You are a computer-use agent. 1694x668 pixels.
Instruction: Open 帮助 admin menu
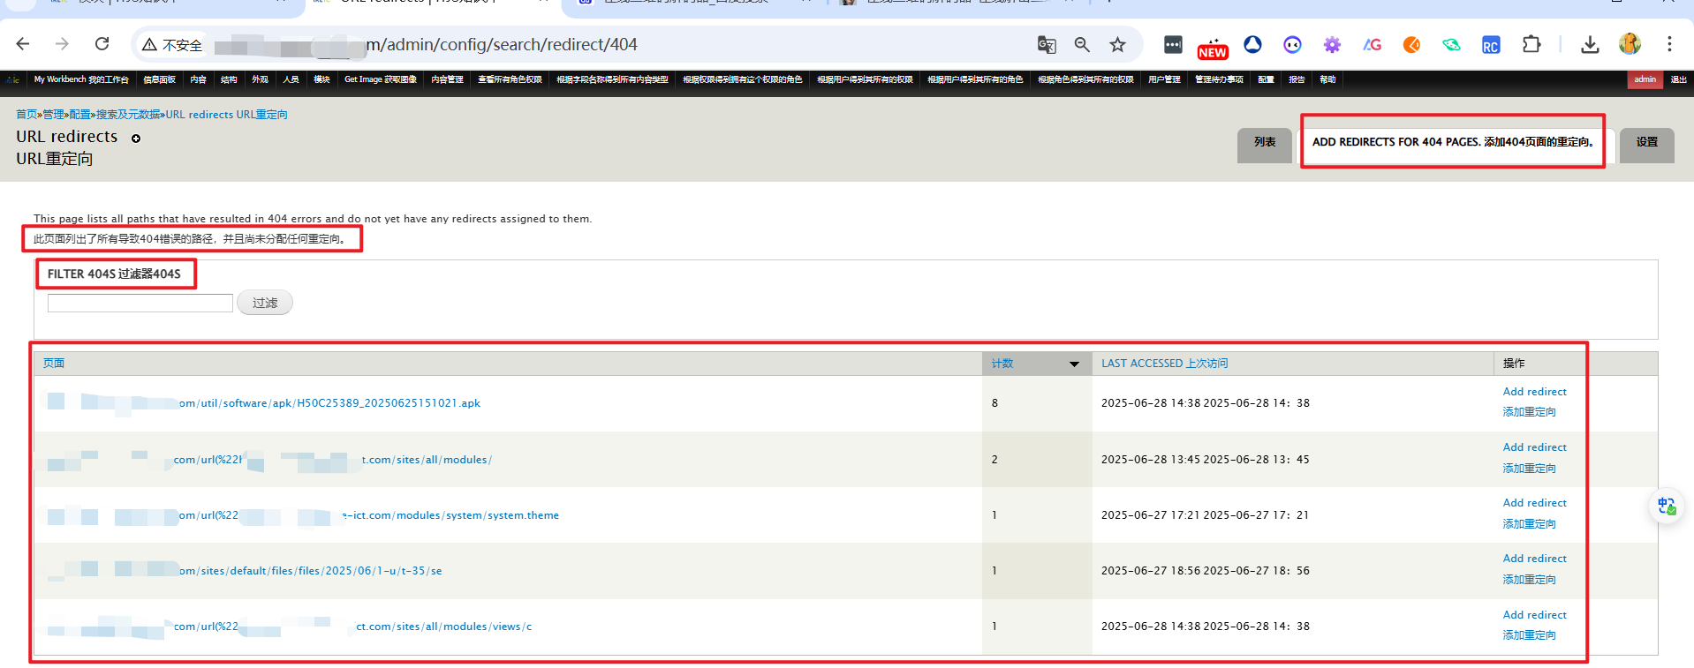pyautogui.click(x=1327, y=79)
